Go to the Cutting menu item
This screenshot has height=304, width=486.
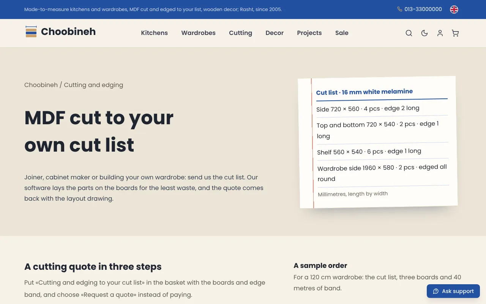pyautogui.click(x=240, y=33)
